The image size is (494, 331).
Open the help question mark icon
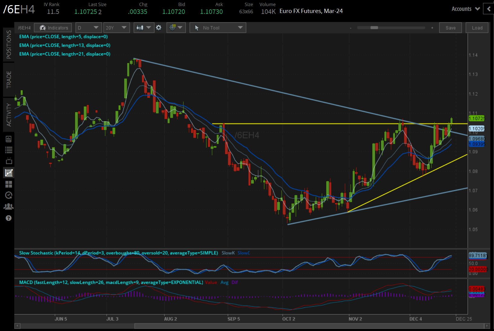(x=9, y=218)
